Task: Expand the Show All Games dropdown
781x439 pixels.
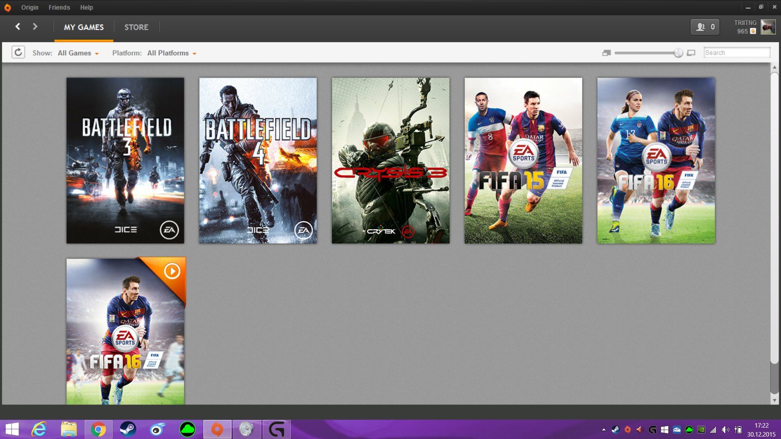Action: [78, 53]
